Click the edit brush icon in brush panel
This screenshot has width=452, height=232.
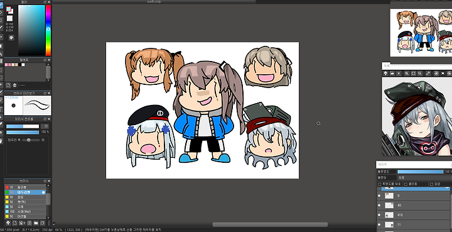(x=30, y=223)
